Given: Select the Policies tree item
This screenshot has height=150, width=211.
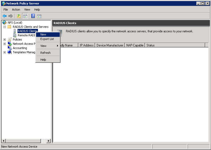Looking at the screenshot, I should (x=17, y=39).
